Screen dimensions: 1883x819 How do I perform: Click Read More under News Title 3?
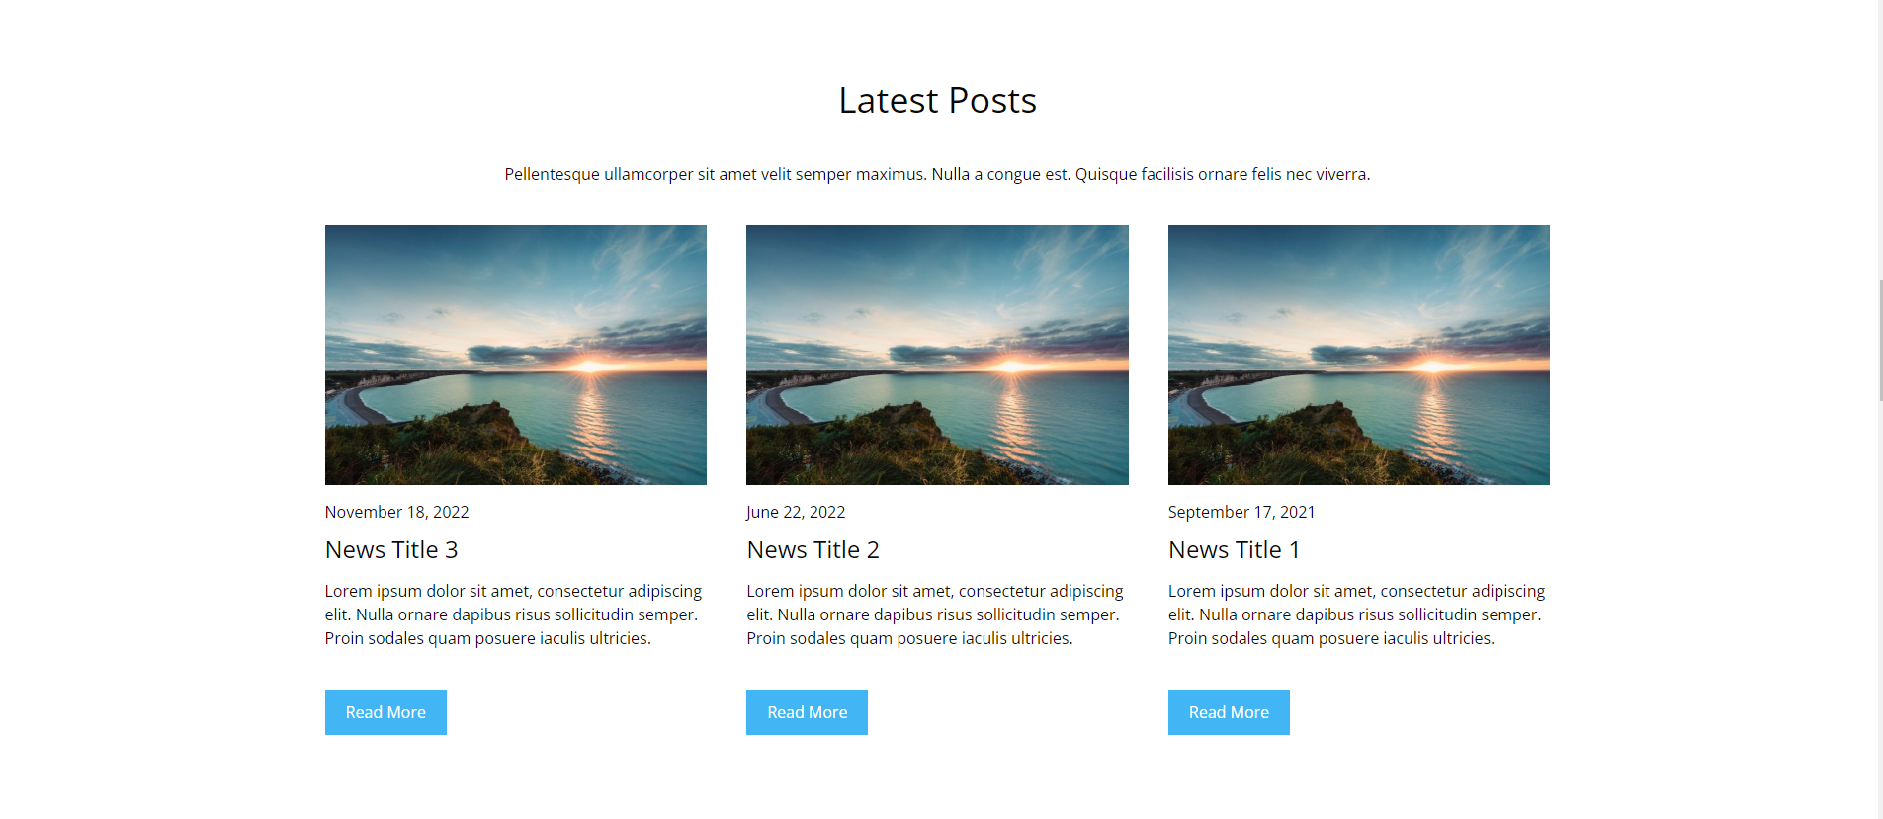(385, 712)
